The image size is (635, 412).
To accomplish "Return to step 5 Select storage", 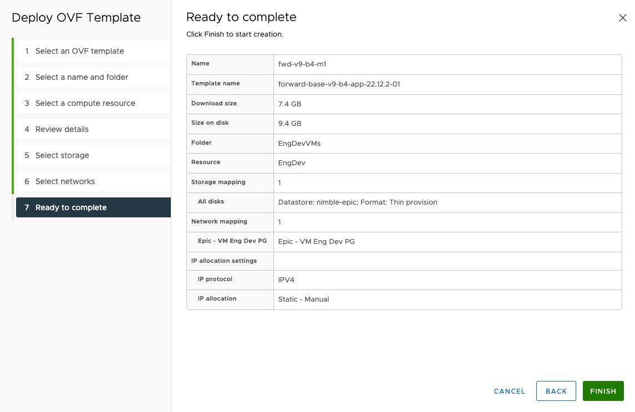I will [62, 155].
